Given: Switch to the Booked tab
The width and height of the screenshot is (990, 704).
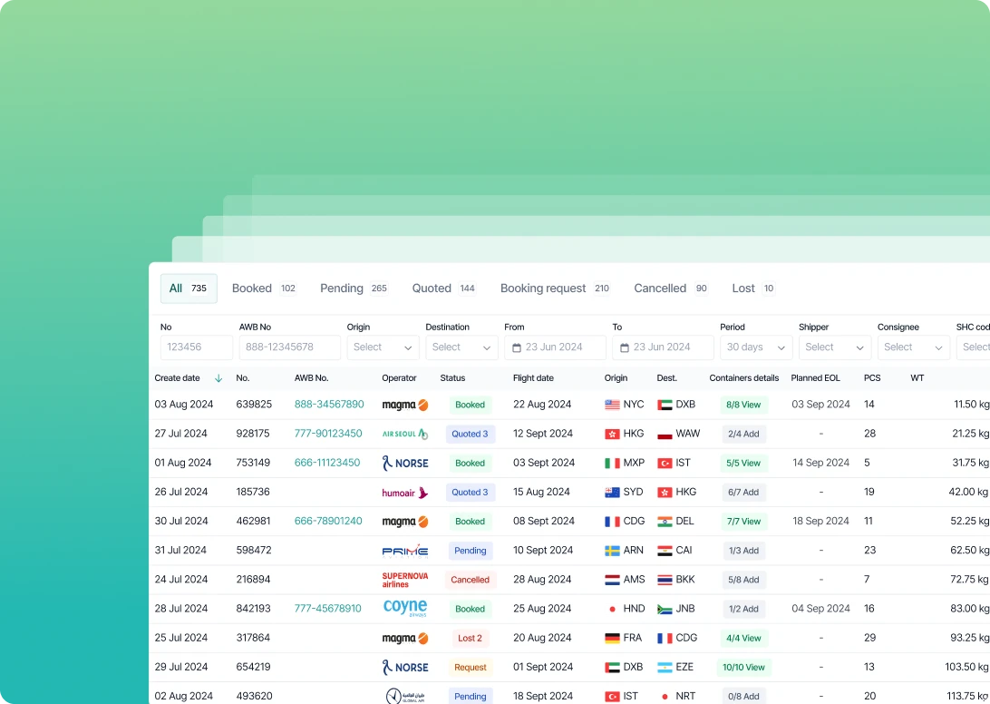Looking at the screenshot, I should coord(252,288).
